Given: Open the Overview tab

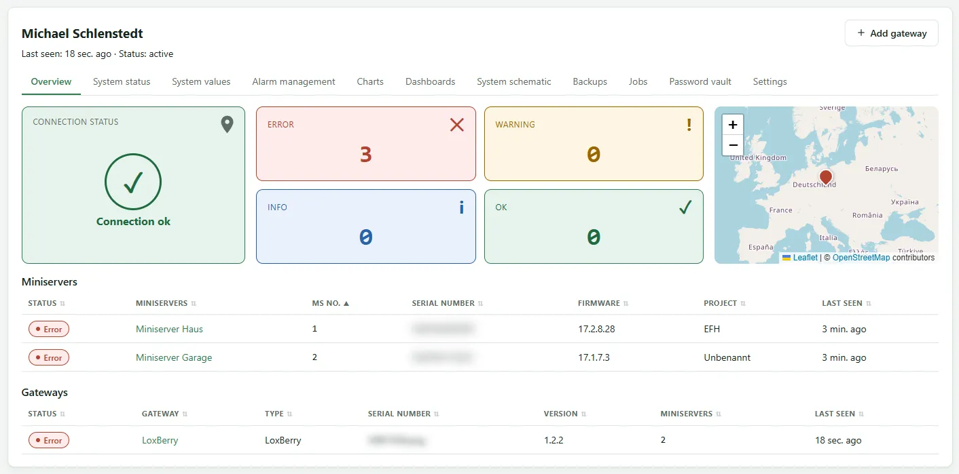Looking at the screenshot, I should tap(51, 81).
